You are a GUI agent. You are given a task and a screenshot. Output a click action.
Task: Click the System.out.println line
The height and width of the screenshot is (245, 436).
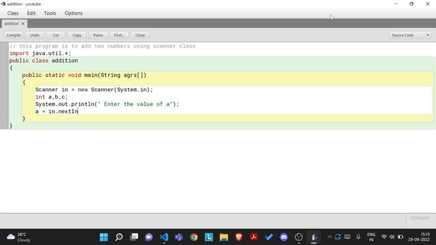point(107,104)
